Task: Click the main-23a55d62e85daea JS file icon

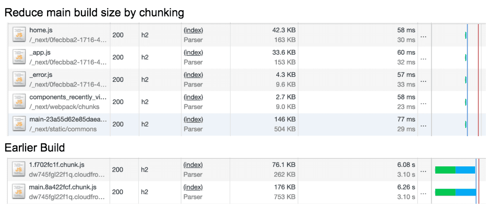Action: pyautogui.click(x=19, y=124)
